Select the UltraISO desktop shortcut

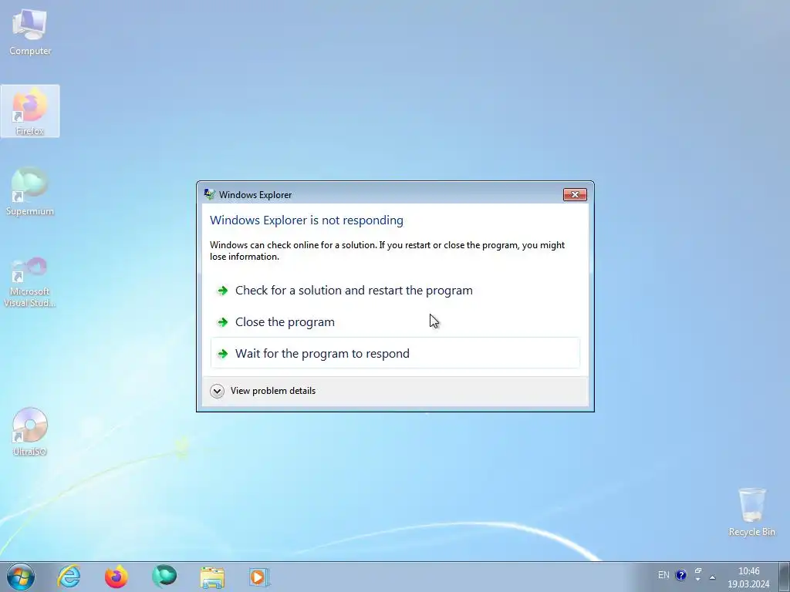pos(30,432)
